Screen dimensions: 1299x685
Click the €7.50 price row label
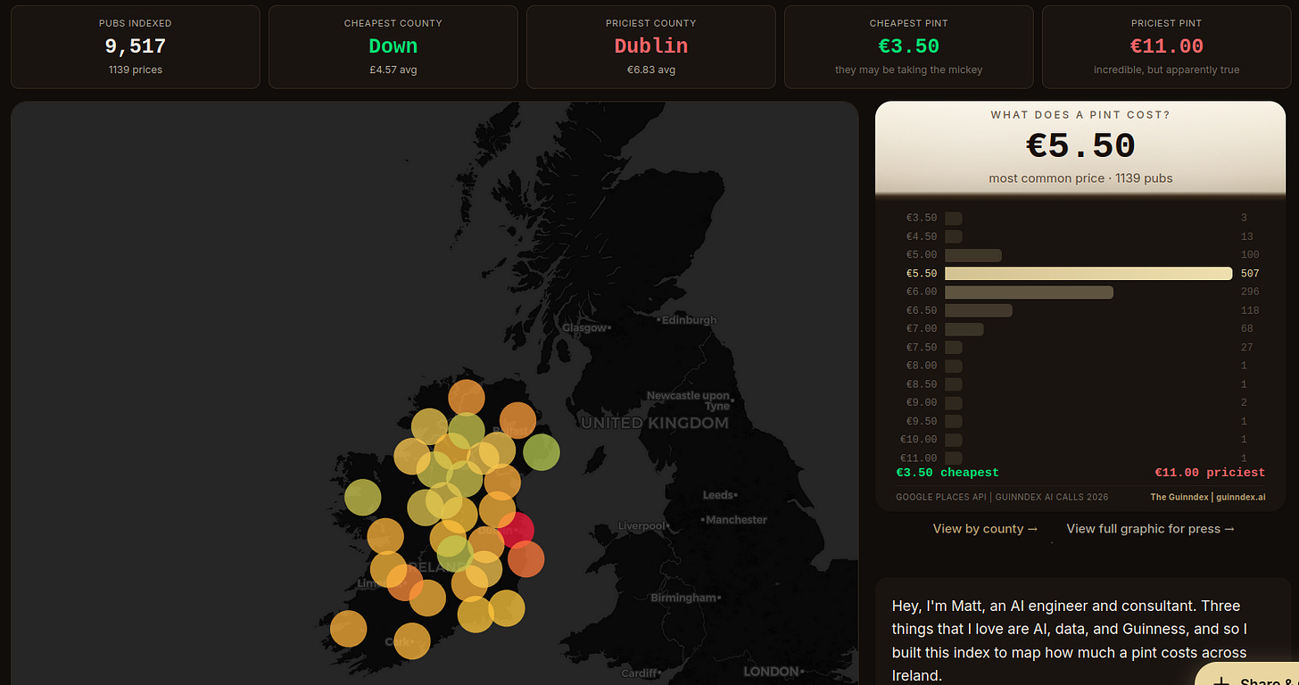pos(922,347)
